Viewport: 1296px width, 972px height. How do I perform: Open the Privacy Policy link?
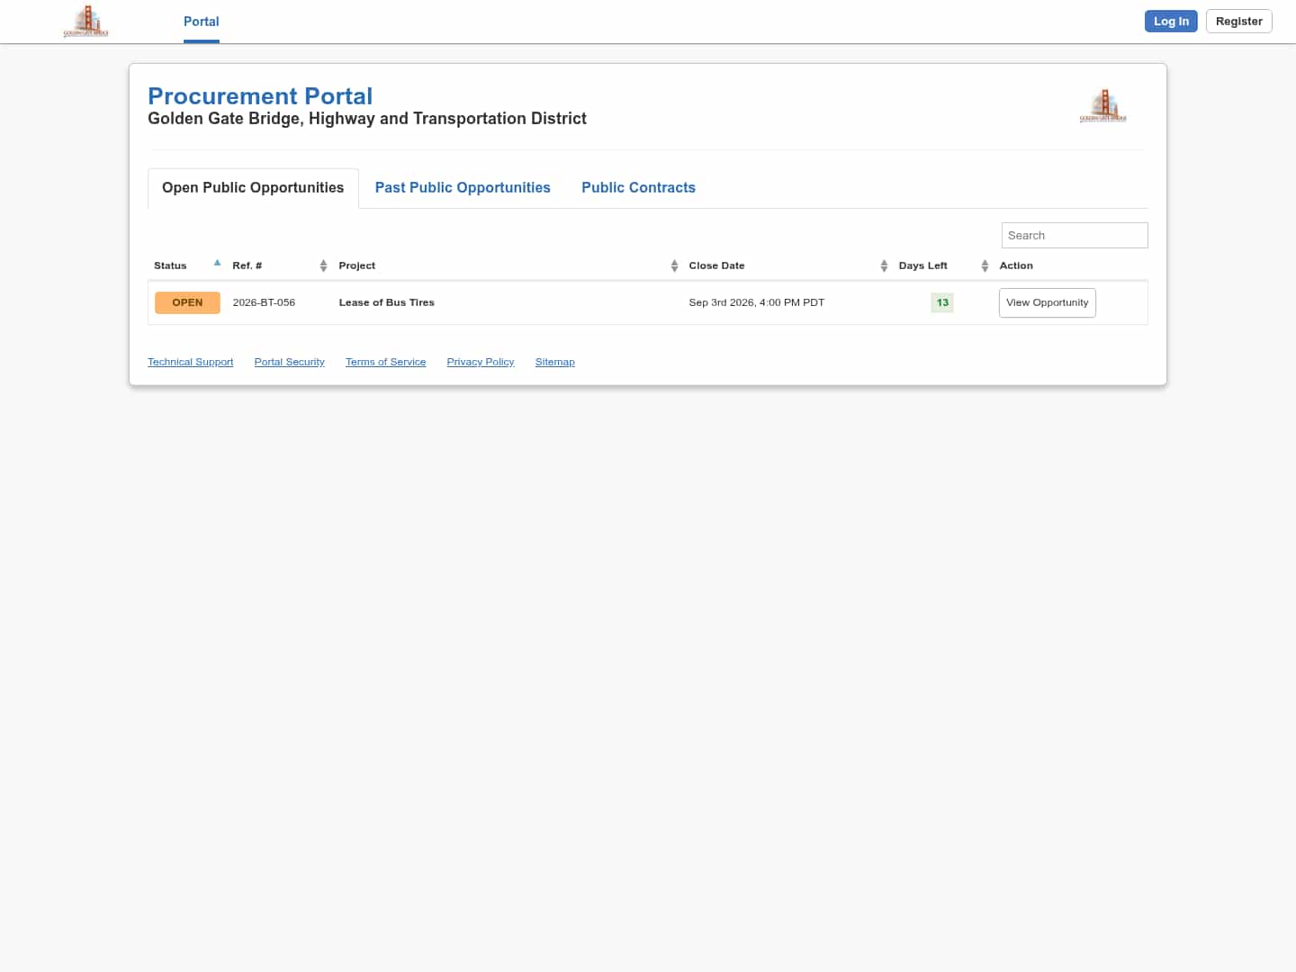pos(481,362)
